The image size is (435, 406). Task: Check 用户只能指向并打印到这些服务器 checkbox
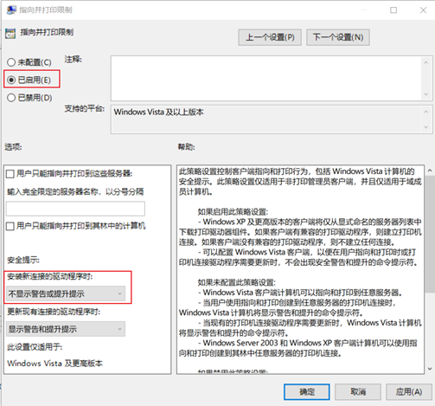10,174
